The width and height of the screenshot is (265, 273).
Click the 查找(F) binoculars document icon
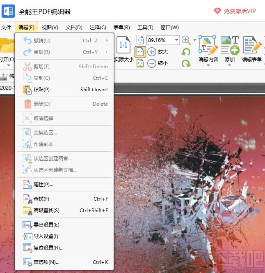tap(27, 199)
